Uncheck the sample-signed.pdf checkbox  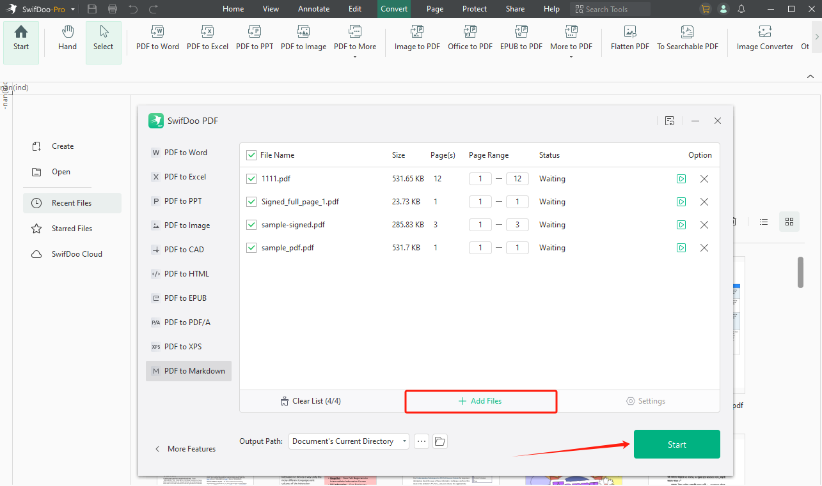coord(251,225)
